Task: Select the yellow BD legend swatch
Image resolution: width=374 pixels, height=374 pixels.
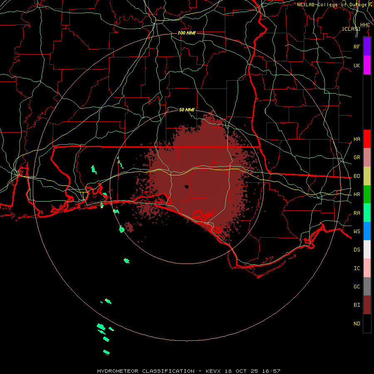Action: (x=367, y=176)
